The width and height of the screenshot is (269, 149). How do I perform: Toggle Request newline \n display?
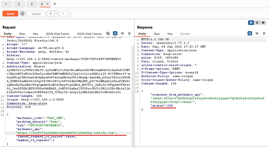(x=122, y=33)
